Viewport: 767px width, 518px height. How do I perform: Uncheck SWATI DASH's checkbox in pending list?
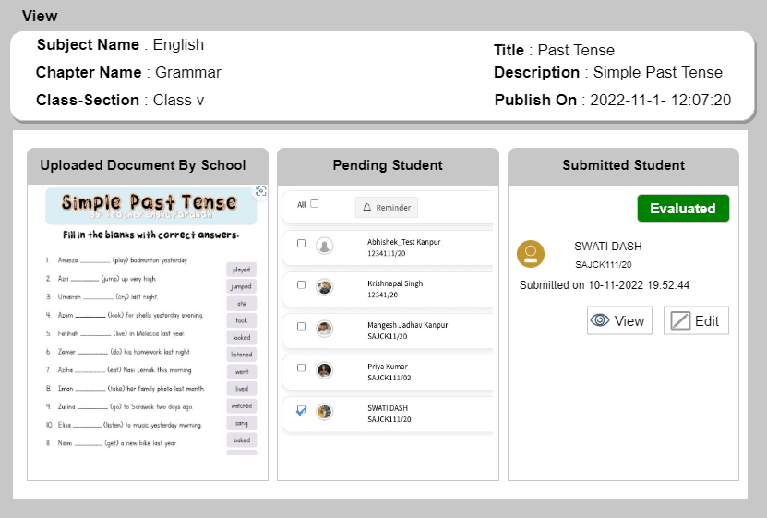(x=301, y=410)
